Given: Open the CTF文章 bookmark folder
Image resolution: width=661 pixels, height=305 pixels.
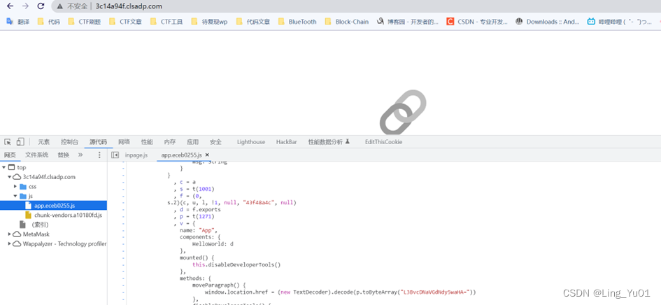Looking at the screenshot, I should (x=125, y=22).
